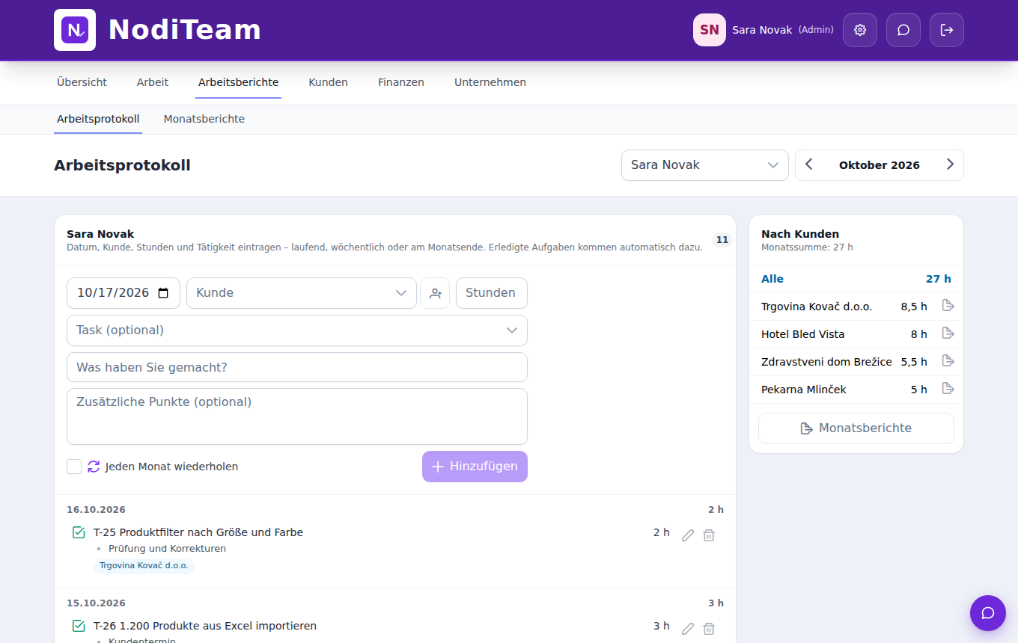Screen dimensions: 1018x643
Task: Switch to the Monatsberichte sub-tab
Action: [204, 119]
